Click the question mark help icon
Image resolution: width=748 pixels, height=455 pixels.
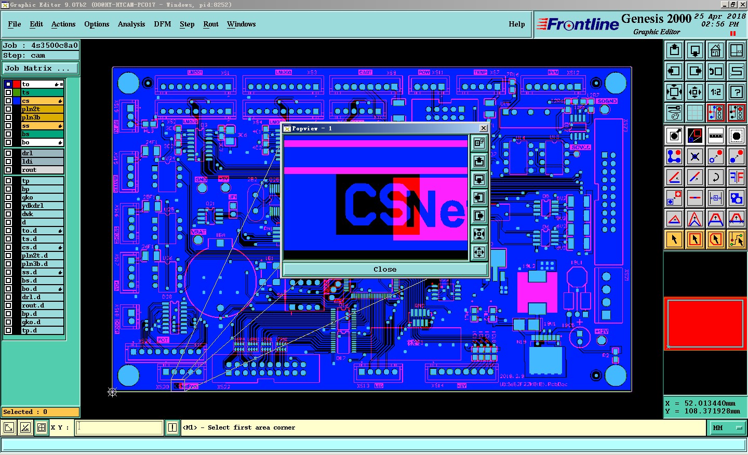coord(737,92)
